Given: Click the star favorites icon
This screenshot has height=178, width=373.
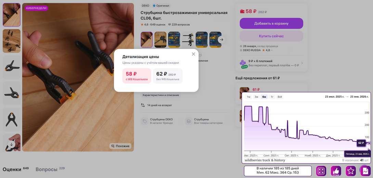Looking at the screenshot, I should [x=351, y=171].
